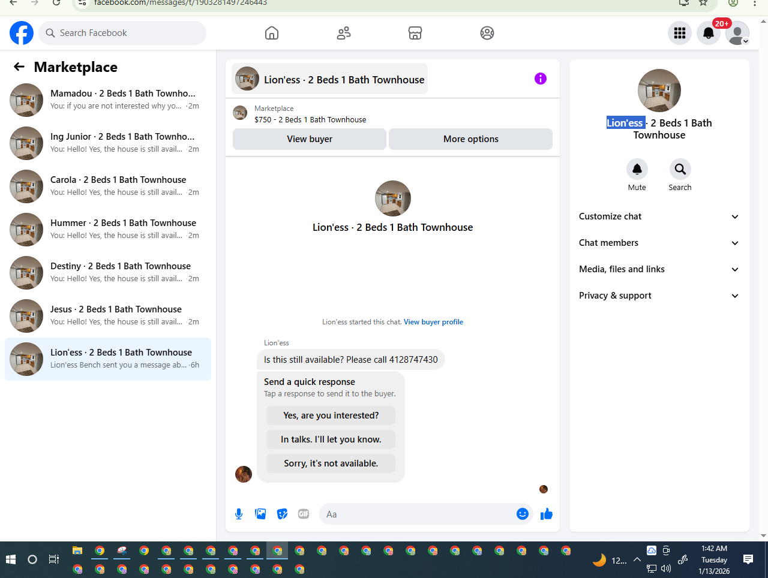Open the weather widget on taskbar
The width and height of the screenshot is (768, 578).
[610, 560]
